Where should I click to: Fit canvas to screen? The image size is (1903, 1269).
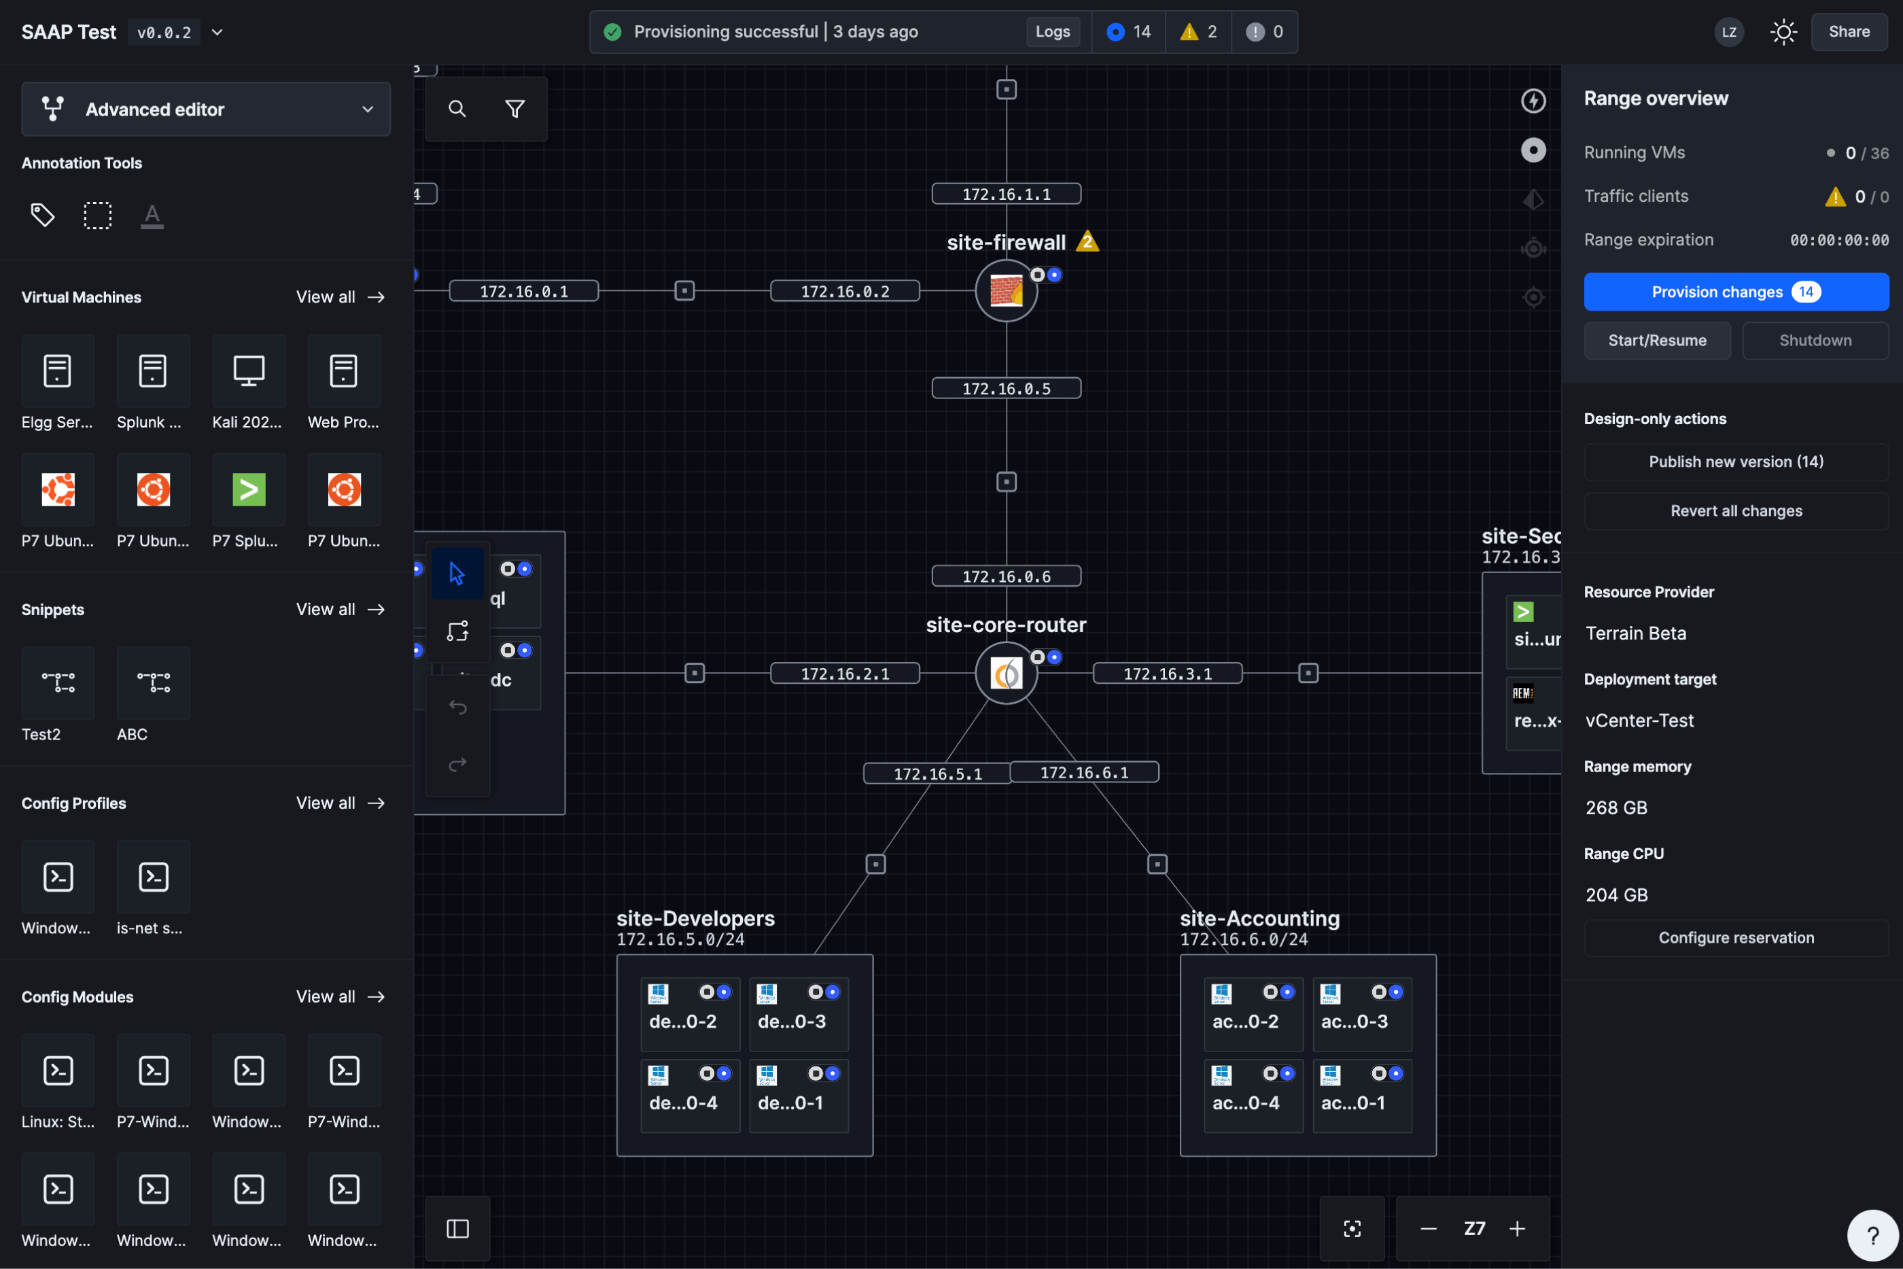1352,1228
